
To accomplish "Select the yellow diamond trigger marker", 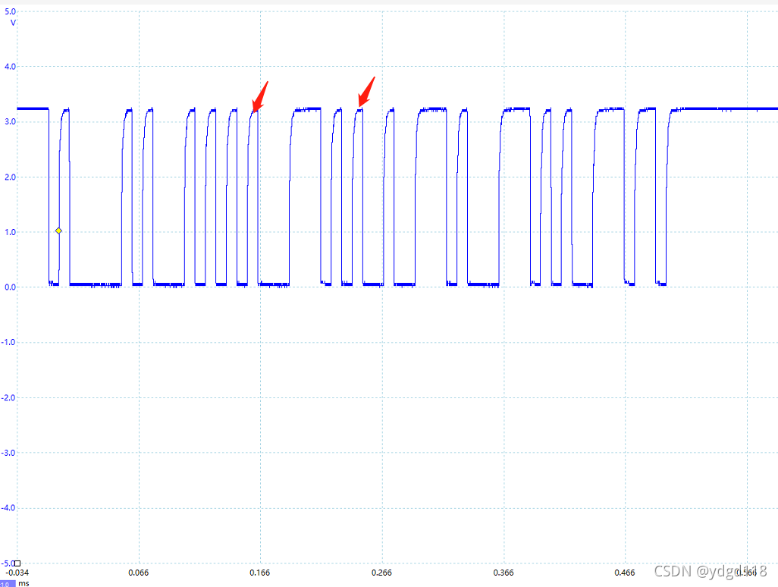I will [x=58, y=231].
